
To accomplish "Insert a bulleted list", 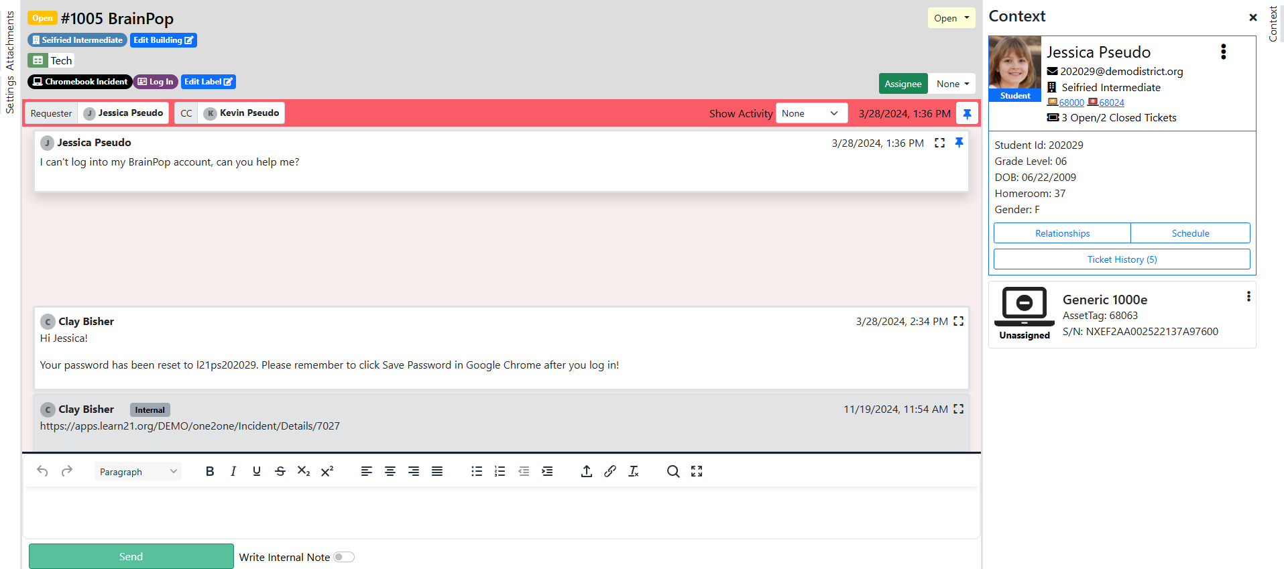I will click(477, 471).
